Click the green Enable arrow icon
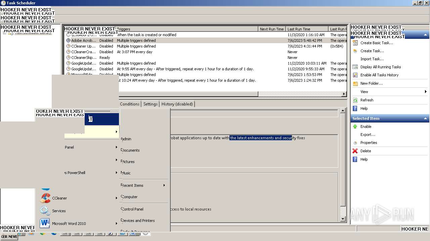The height and width of the screenshot is (241, 430). click(355, 127)
